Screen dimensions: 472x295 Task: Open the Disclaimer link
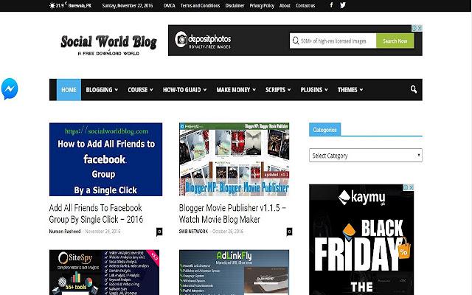coord(235,5)
